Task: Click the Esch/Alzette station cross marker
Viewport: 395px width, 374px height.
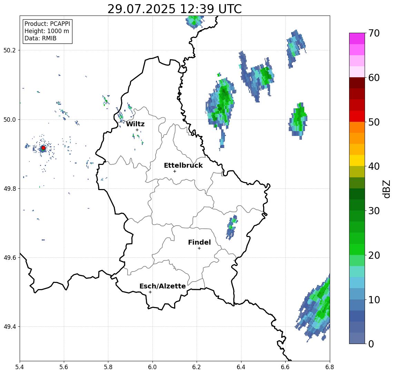Action: click(150, 292)
